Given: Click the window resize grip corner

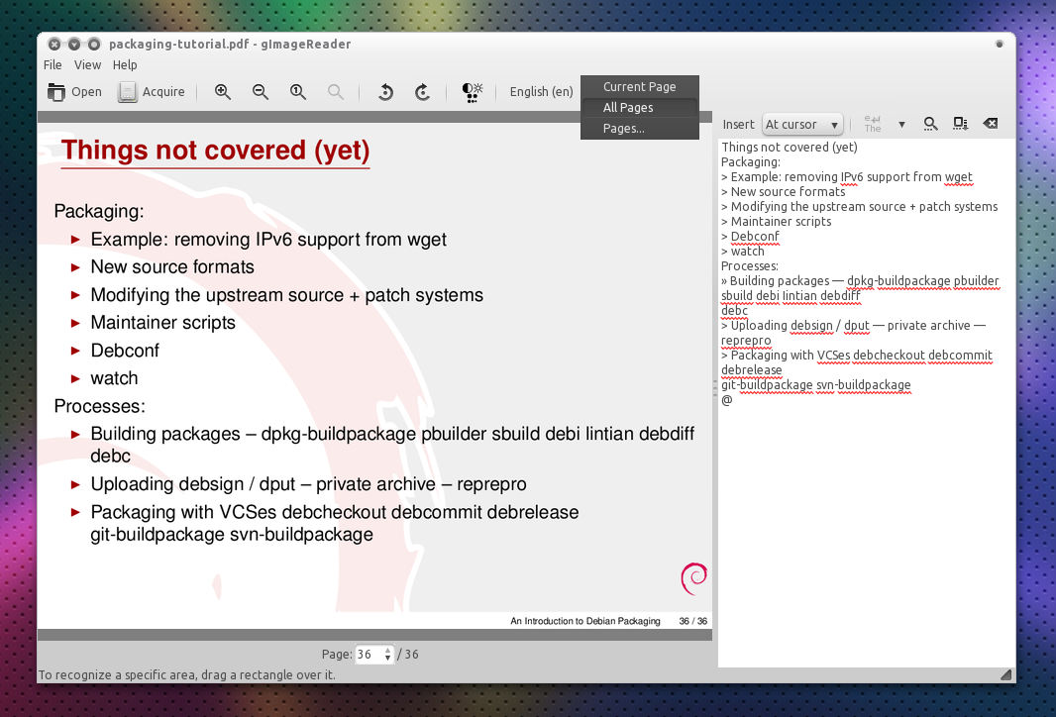Looking at the screenshot, I should pos(1006,673).
